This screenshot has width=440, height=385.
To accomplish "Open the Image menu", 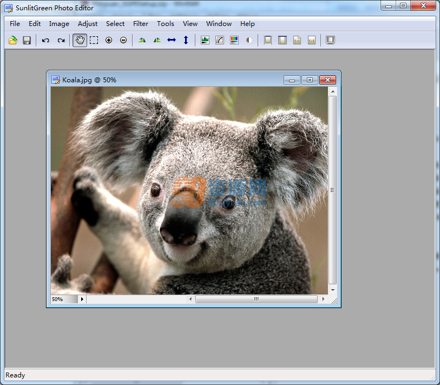I will pyautogui.click(x=59, y=24).
